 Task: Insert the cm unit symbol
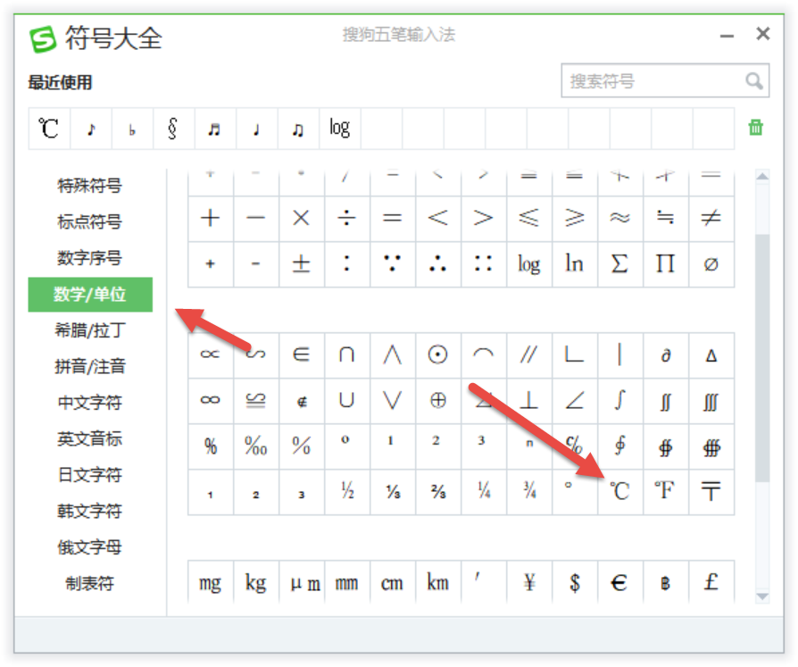coord(393,582)
